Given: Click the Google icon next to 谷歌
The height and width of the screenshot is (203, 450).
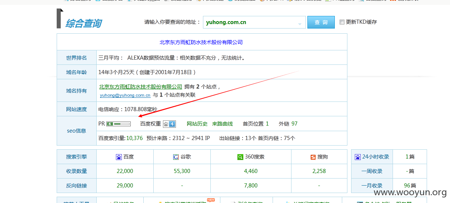Looking at the screenshot, I should click(x=176, y=157).
